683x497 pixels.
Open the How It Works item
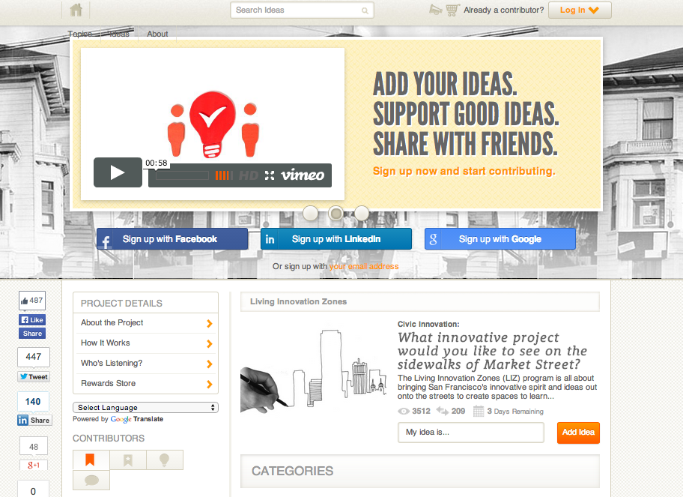point(145,343)
